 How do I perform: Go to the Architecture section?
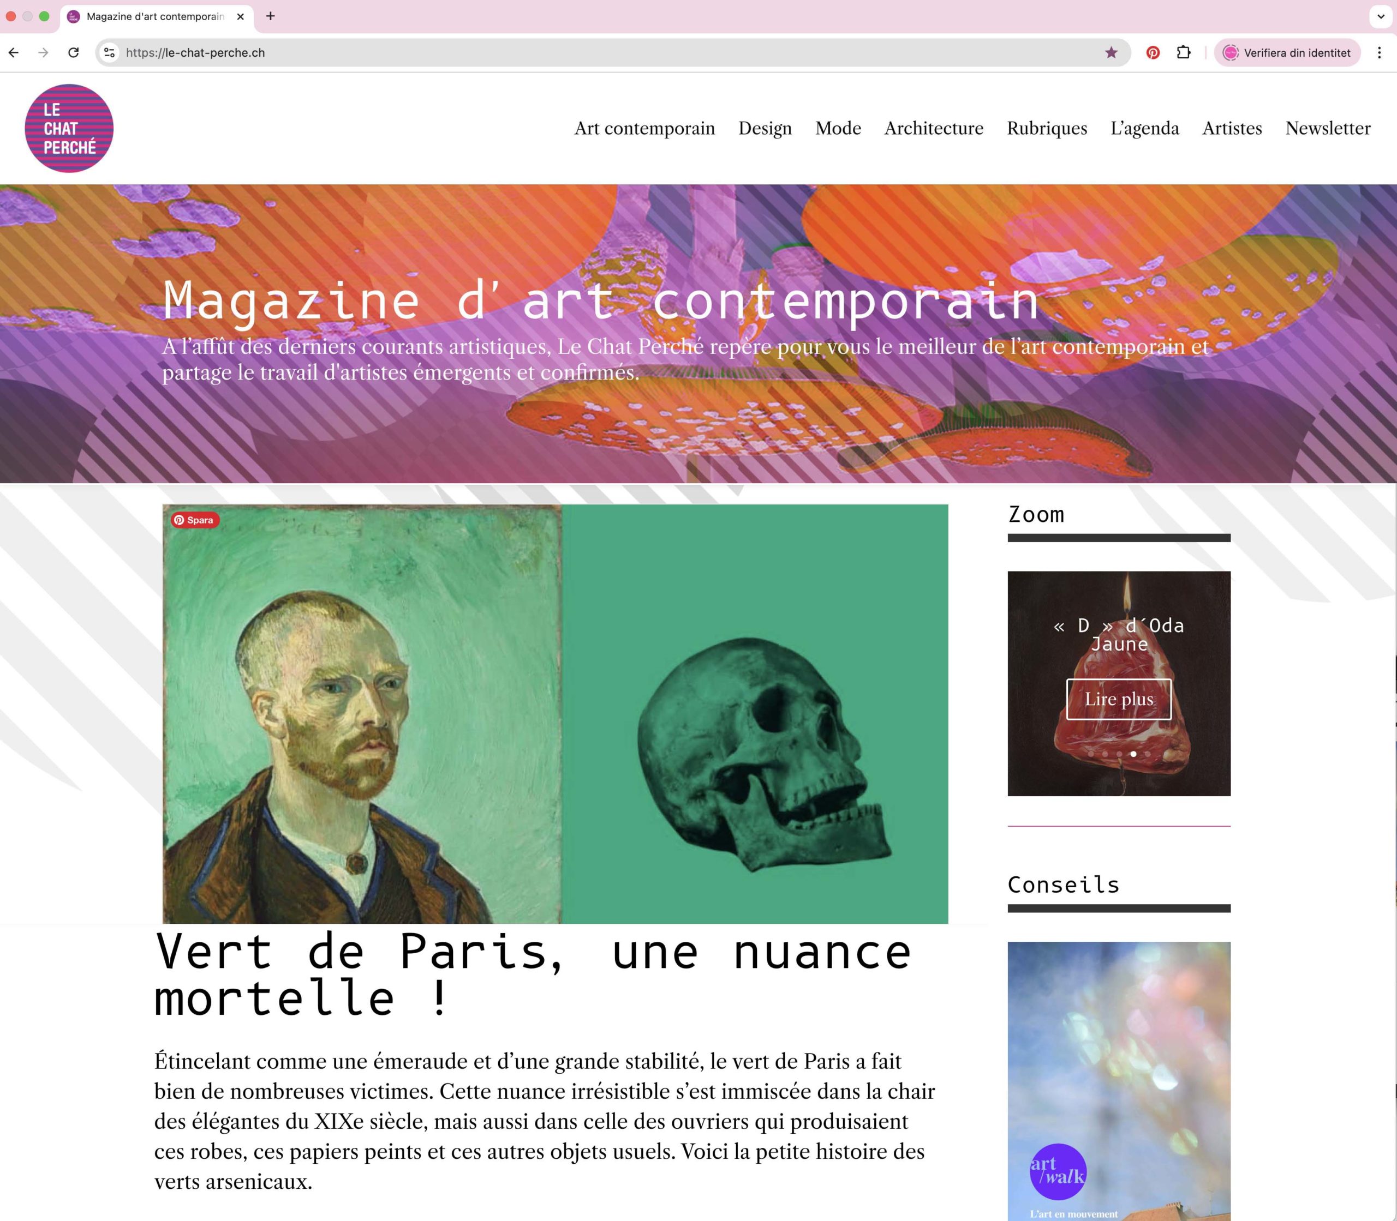933,128
